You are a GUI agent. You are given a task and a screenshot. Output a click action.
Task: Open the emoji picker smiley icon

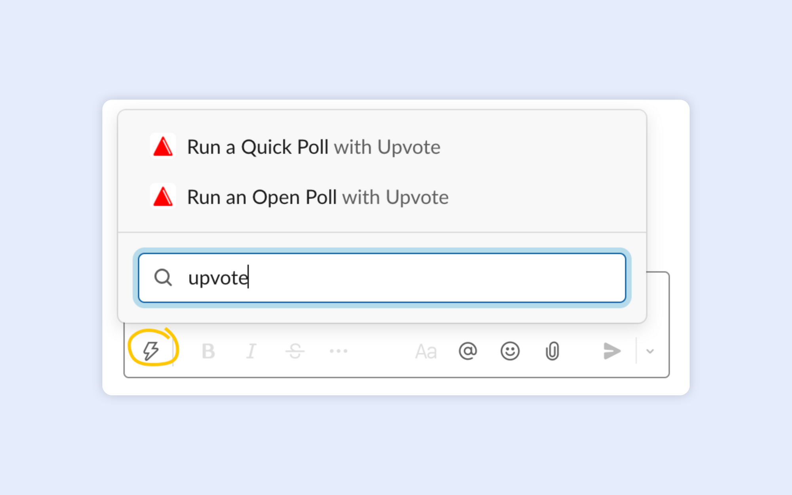click(x=510, y=351)
